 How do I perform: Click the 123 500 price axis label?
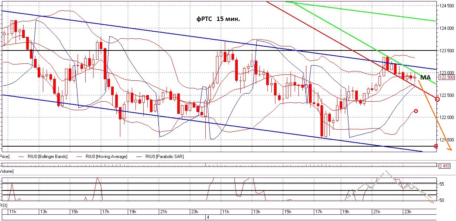click(x=447, y=50)
